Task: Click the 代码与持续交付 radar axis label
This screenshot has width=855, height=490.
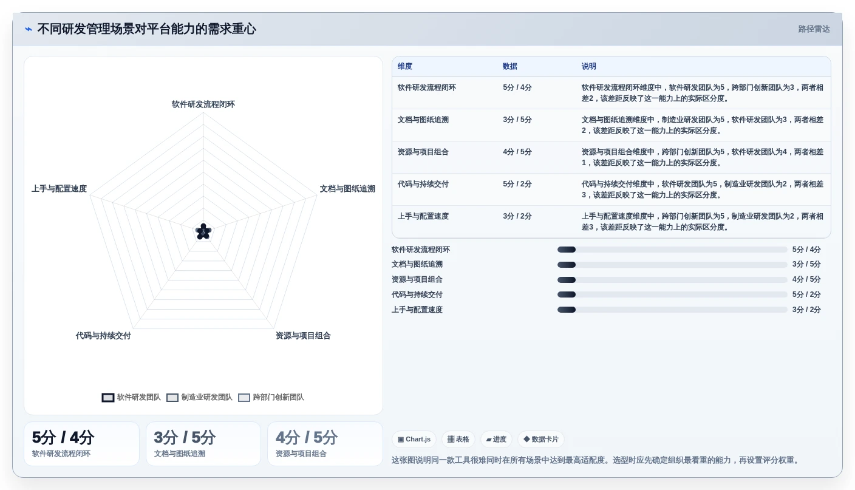Action: (103, 336)
